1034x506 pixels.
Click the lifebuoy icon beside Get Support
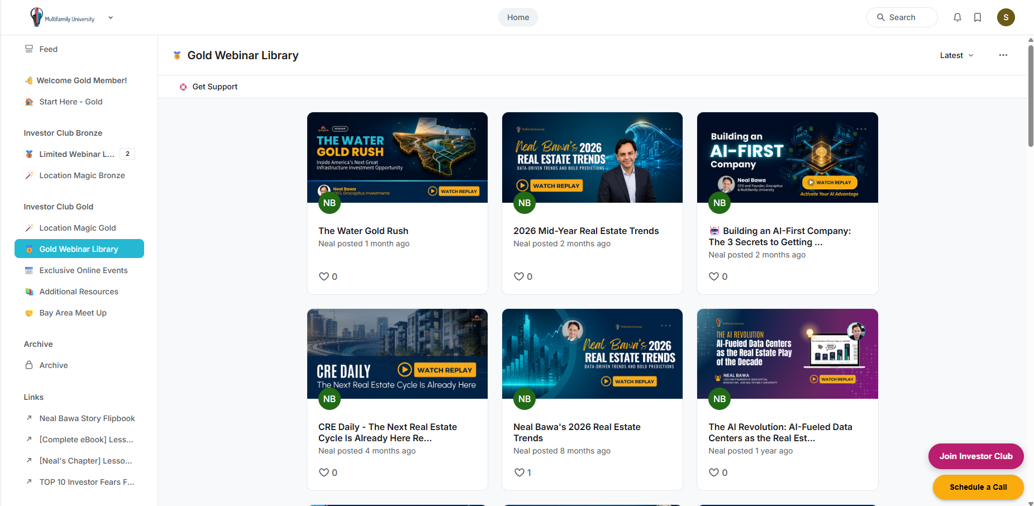[183, 87]
